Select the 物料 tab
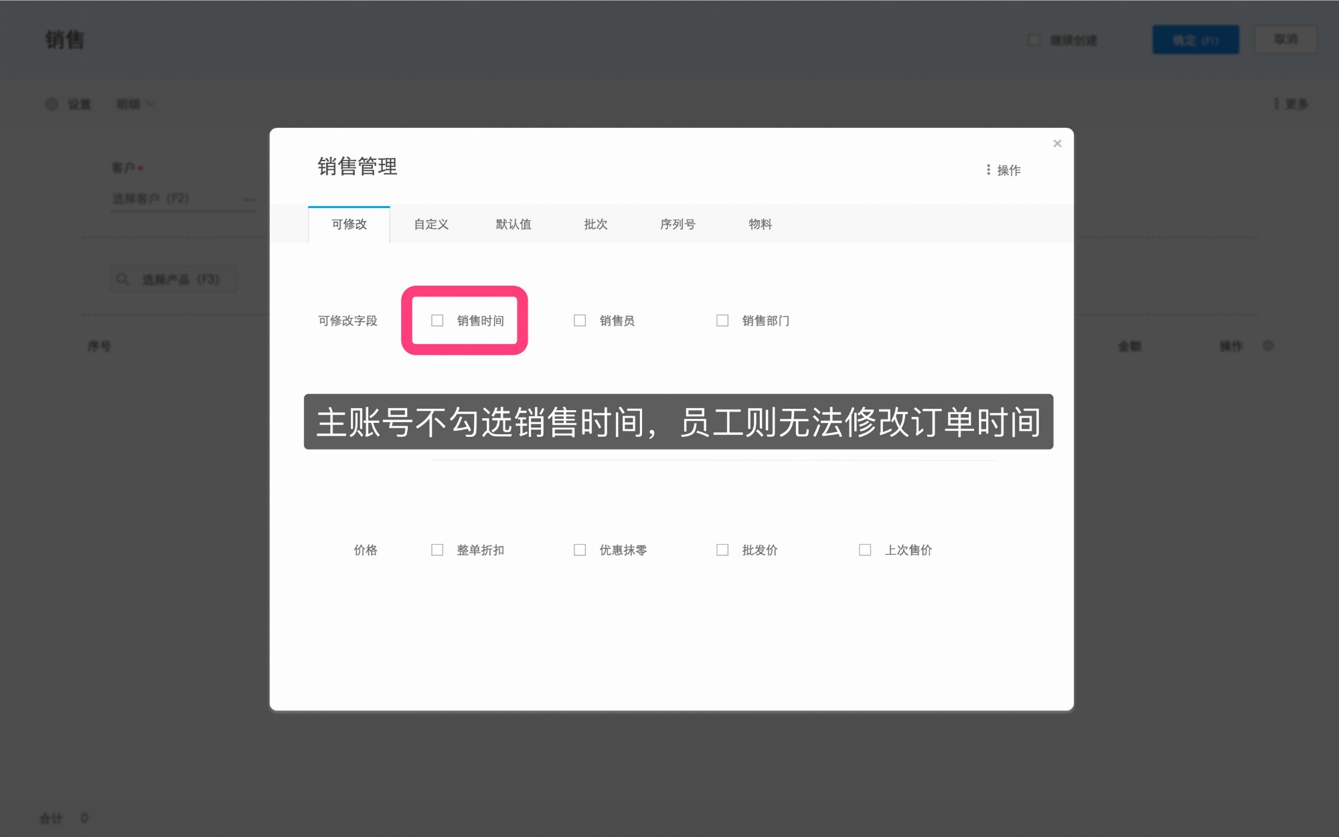The height and width of the screenshot is (837, 1339). click(x=760, y=224)
